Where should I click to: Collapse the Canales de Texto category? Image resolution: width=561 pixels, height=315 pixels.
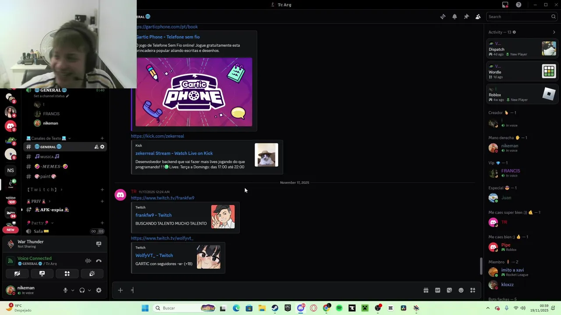pyautogui.click(x=49, y=138)
